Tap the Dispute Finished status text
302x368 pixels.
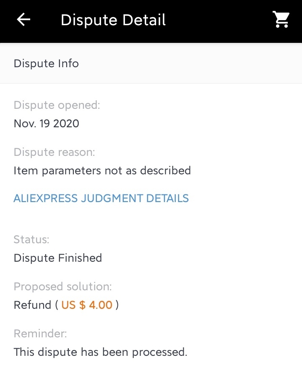[x=58, y=258]
